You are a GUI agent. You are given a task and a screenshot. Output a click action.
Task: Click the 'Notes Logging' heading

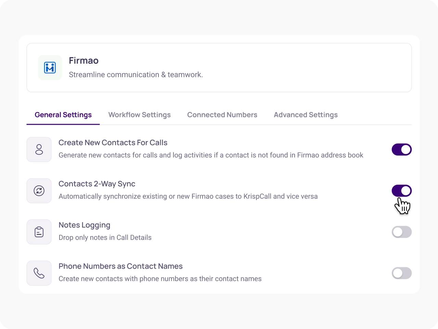click(85, 225)
